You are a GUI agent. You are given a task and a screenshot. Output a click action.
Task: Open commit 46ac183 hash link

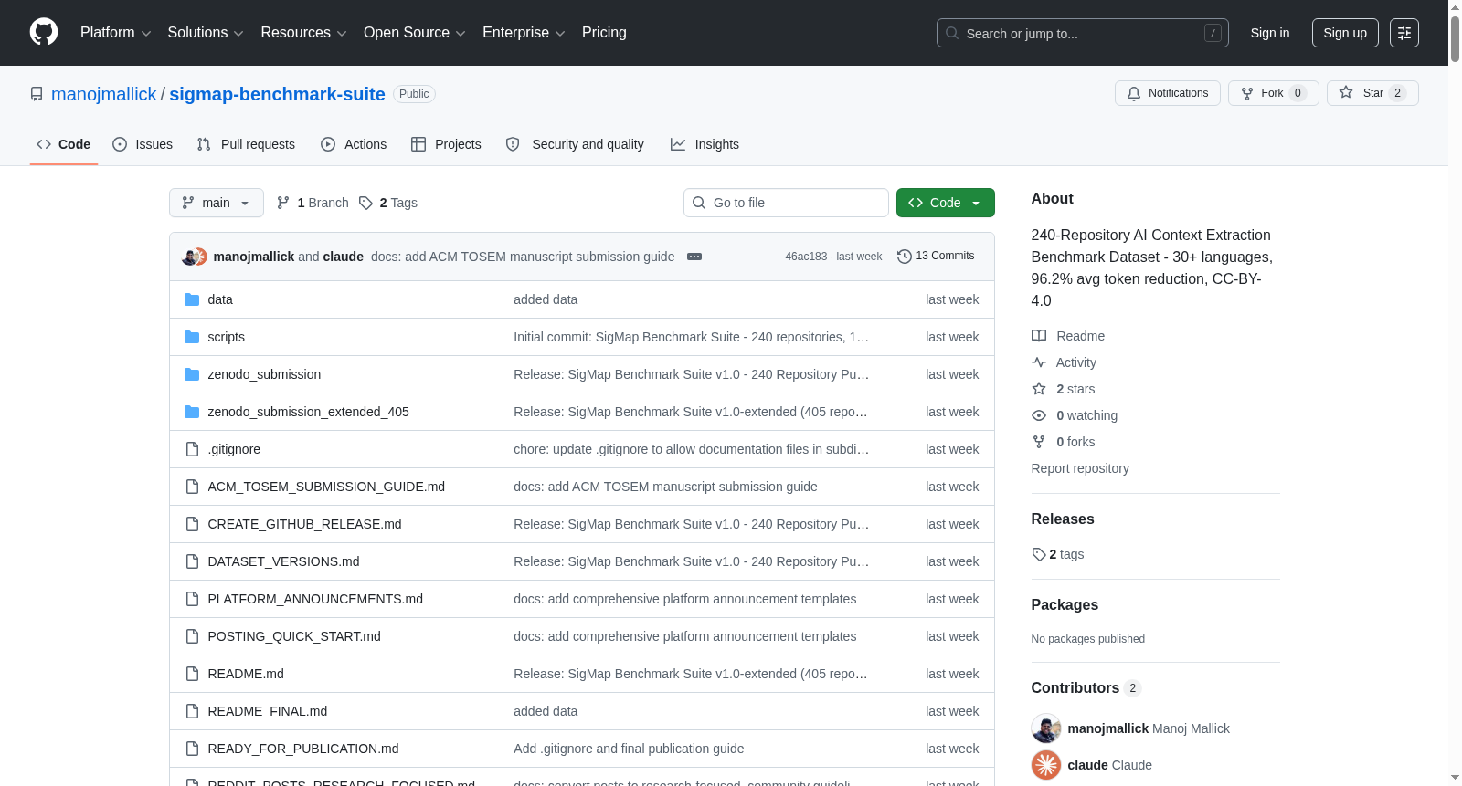click(x=806, y=257)
